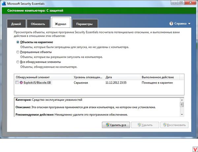The image size is (198, 152).
Task: Maximize the Security Essentials window
Action: [x=181, y=3]
